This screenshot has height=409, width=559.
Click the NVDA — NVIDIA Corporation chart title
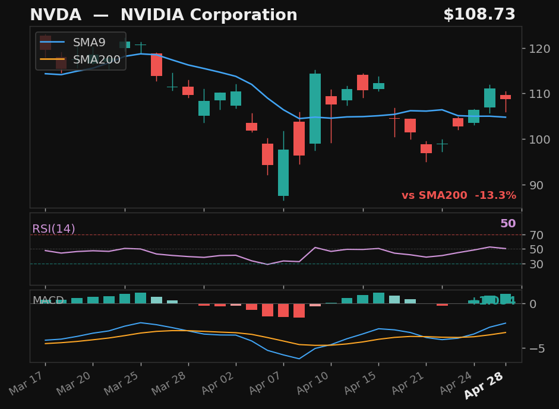coord(163,15)
